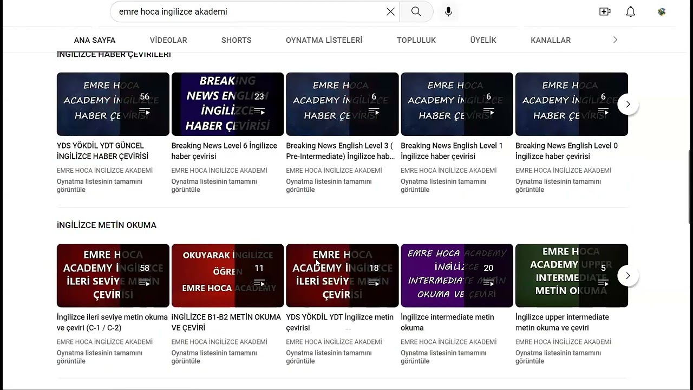This screenshot has height=390, width=693.
Task: Open İngilizce intermediate metin okuma title
Action: coord(447,322)
